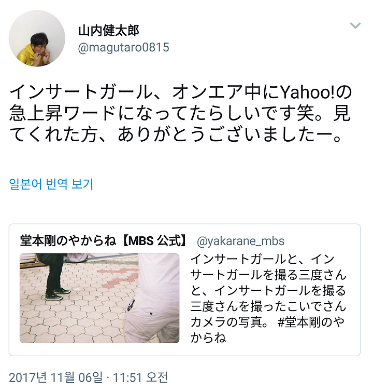Visit the @yakarane_mbs handle
Screen dimensions: 373x391
(240, 241)
